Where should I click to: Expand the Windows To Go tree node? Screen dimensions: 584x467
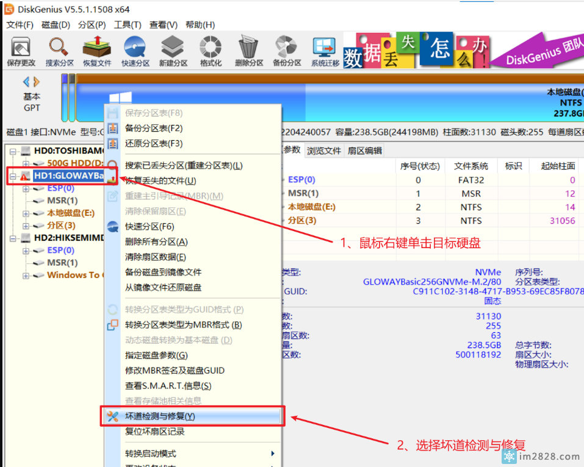pos(26,276)
